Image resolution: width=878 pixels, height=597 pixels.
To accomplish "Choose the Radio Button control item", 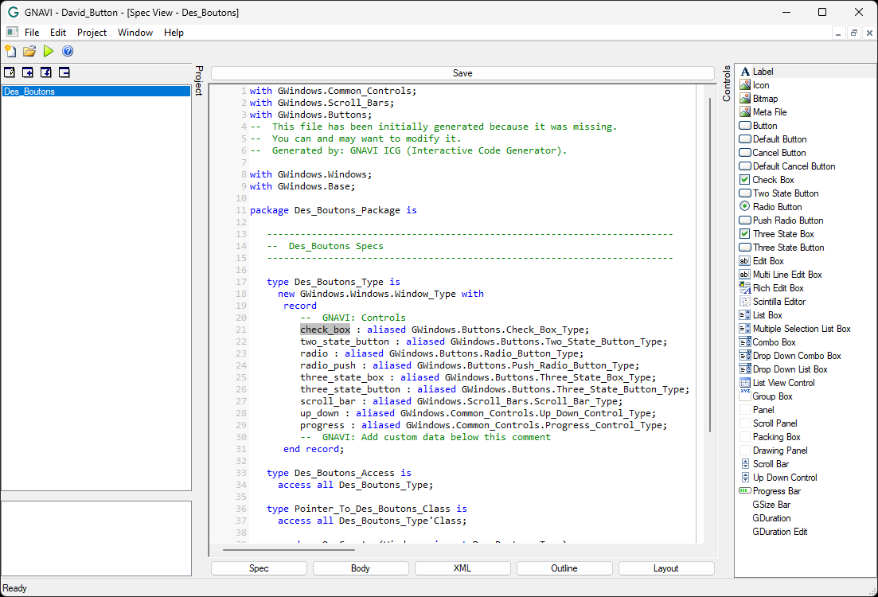I will click(777, 207).
